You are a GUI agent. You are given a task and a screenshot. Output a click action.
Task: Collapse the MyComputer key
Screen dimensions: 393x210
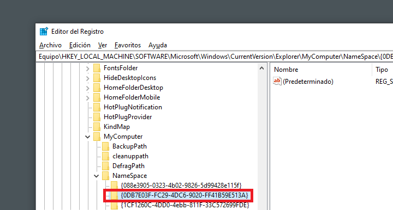coord(87,137)
